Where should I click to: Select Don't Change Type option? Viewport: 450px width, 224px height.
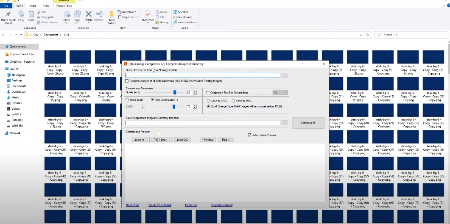click(208, 106)
